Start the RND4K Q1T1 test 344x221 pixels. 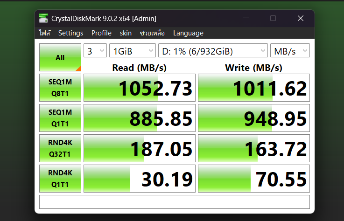pyautogui.click(x=60, y=178)
